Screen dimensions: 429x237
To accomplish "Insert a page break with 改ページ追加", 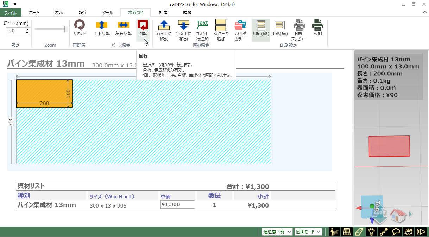I will (221, 30).
